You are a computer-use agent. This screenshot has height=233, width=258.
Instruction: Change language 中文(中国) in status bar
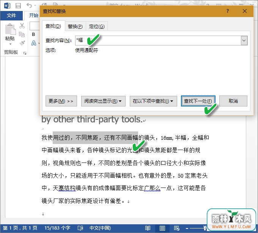point(100,228)
